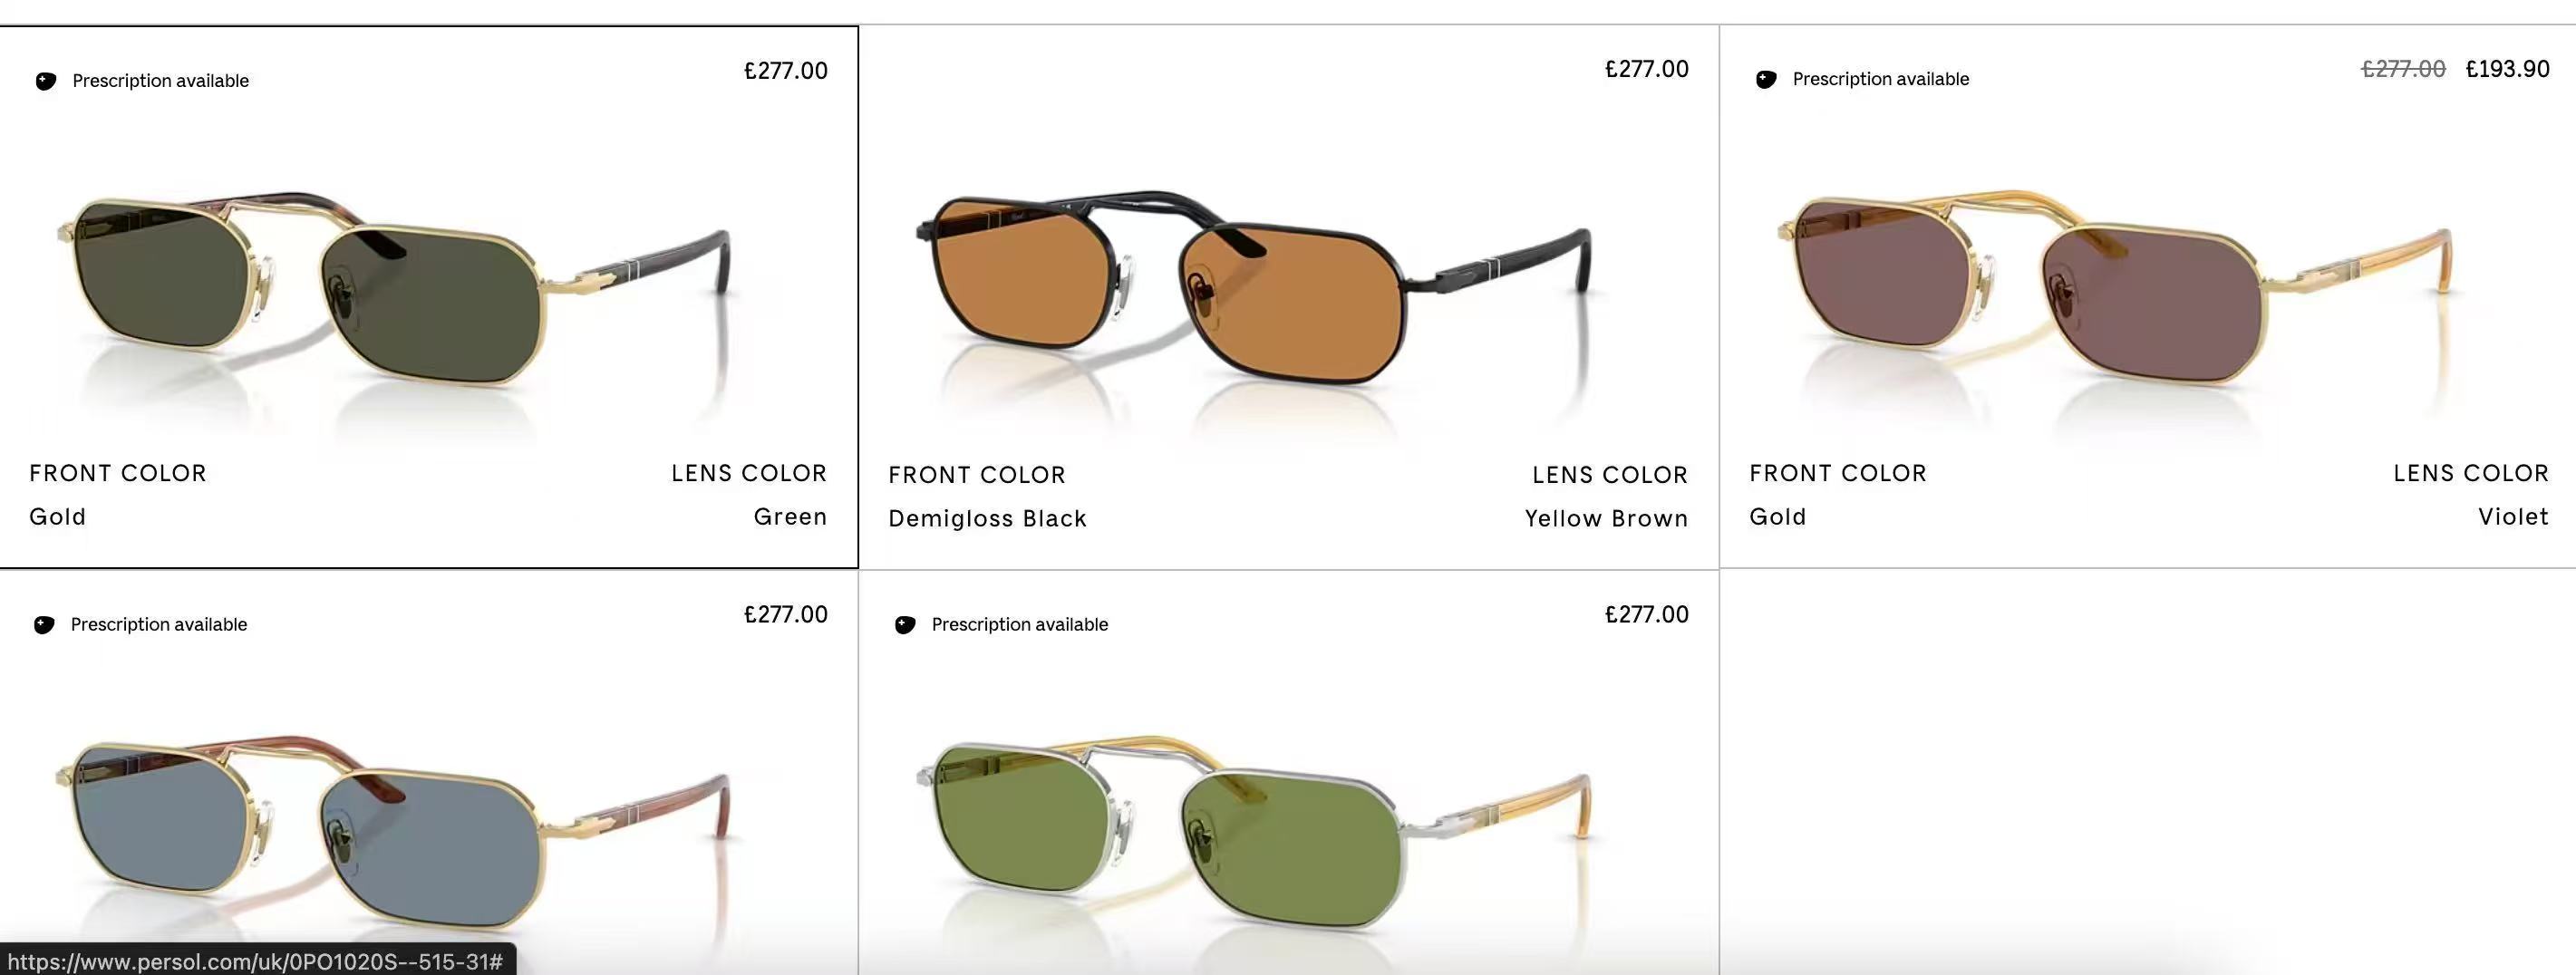Screen dimensions: 2576x975
Task: Click the 'Violet' lens color label
Action: point(2513,517)
